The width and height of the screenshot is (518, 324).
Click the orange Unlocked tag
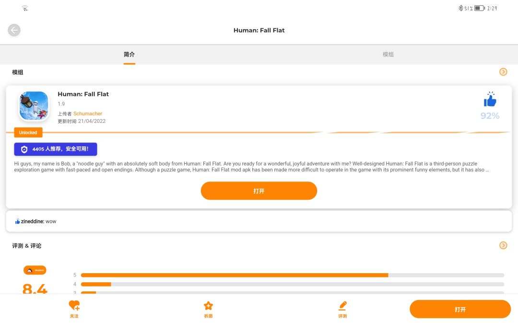[x=28, y=132]
